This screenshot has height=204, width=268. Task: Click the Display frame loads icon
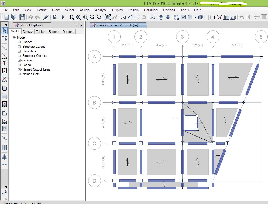pyautogui.click(x=226, y=17)
